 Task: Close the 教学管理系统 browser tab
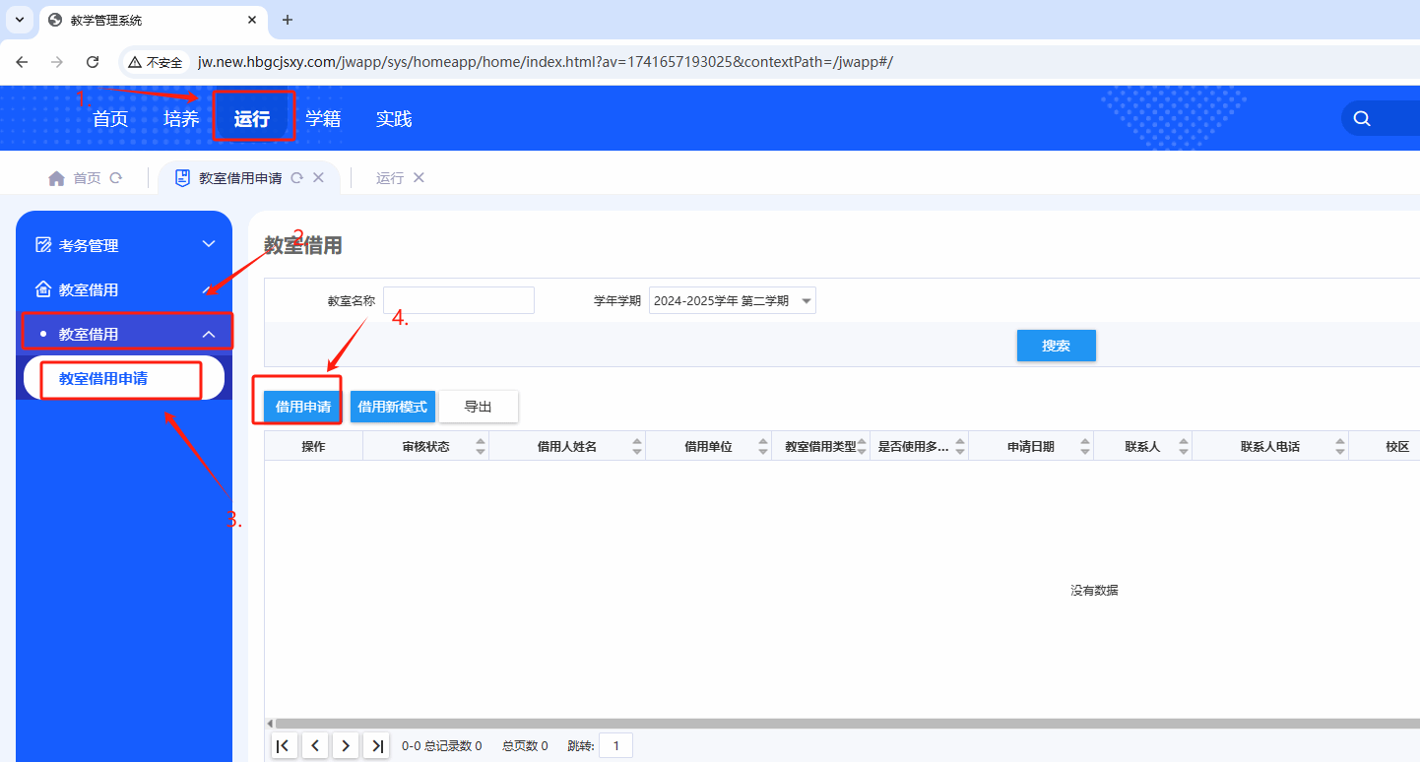click(x=252, y=20)
